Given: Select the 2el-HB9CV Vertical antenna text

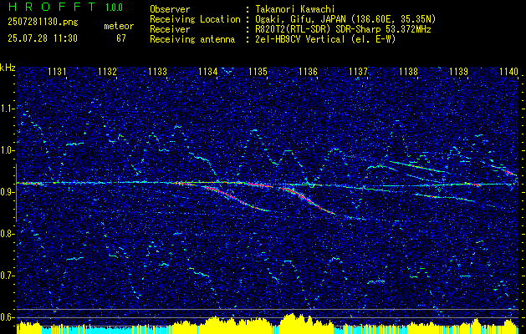Looking at the screenshot, I should tap(326, 39).
